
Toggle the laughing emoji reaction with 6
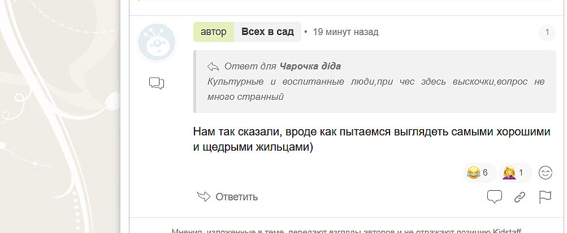(x=478, y=173)
